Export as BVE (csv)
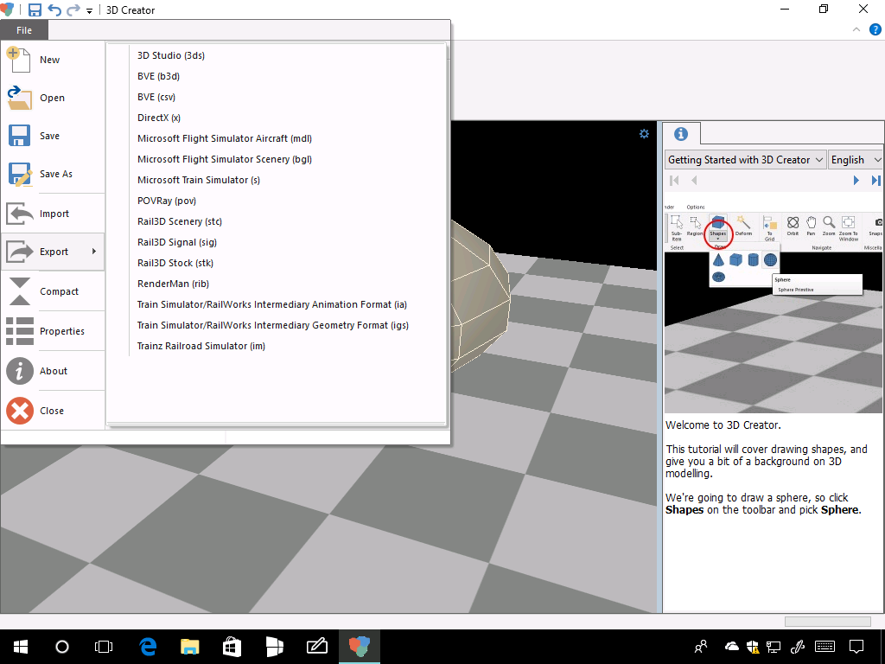Image resolution: width=885 pixels, height=664 pixels. pyautogui.click(x=156, y=97)
